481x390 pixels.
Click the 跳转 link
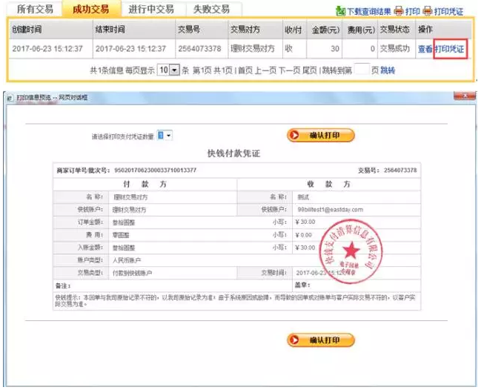[x=388, y=70]
